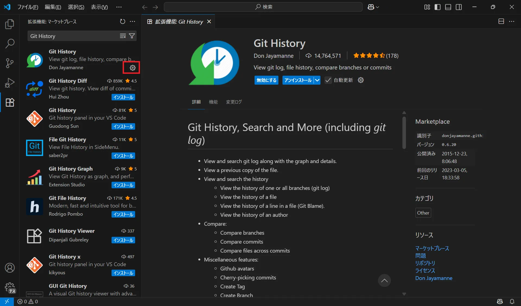Toggle the bottom panel visibility
Screen dimensions: 521x306
[448, 7]
